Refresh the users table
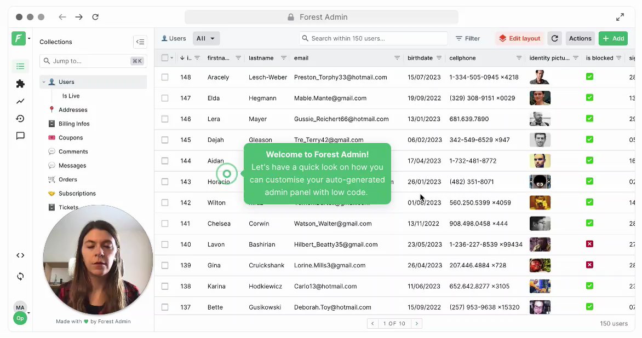Screen dimensions: 642x338 [x=554, y=38]
